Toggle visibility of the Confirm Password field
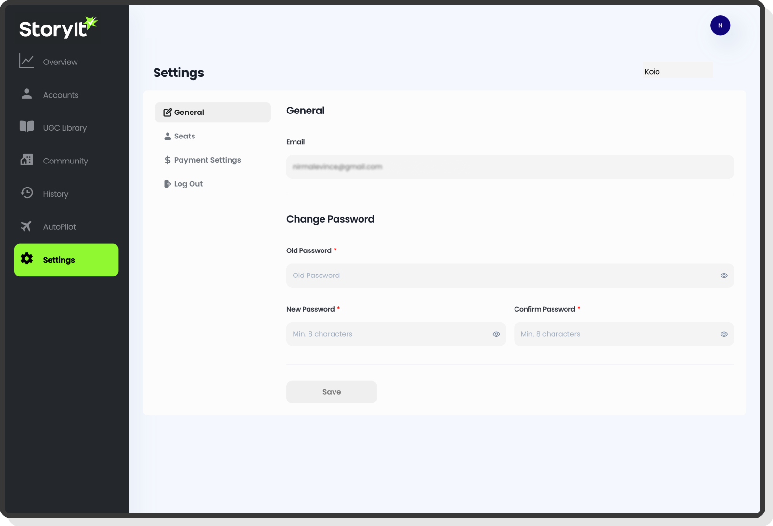The image size is (773, 526). (723, 334)
